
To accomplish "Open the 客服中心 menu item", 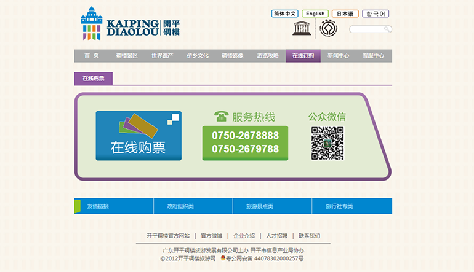I will coord(374,56).
